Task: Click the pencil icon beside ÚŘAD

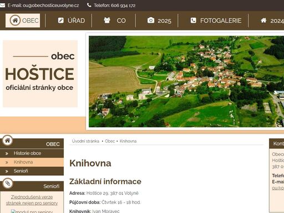Action: click(x=61, y=21)
